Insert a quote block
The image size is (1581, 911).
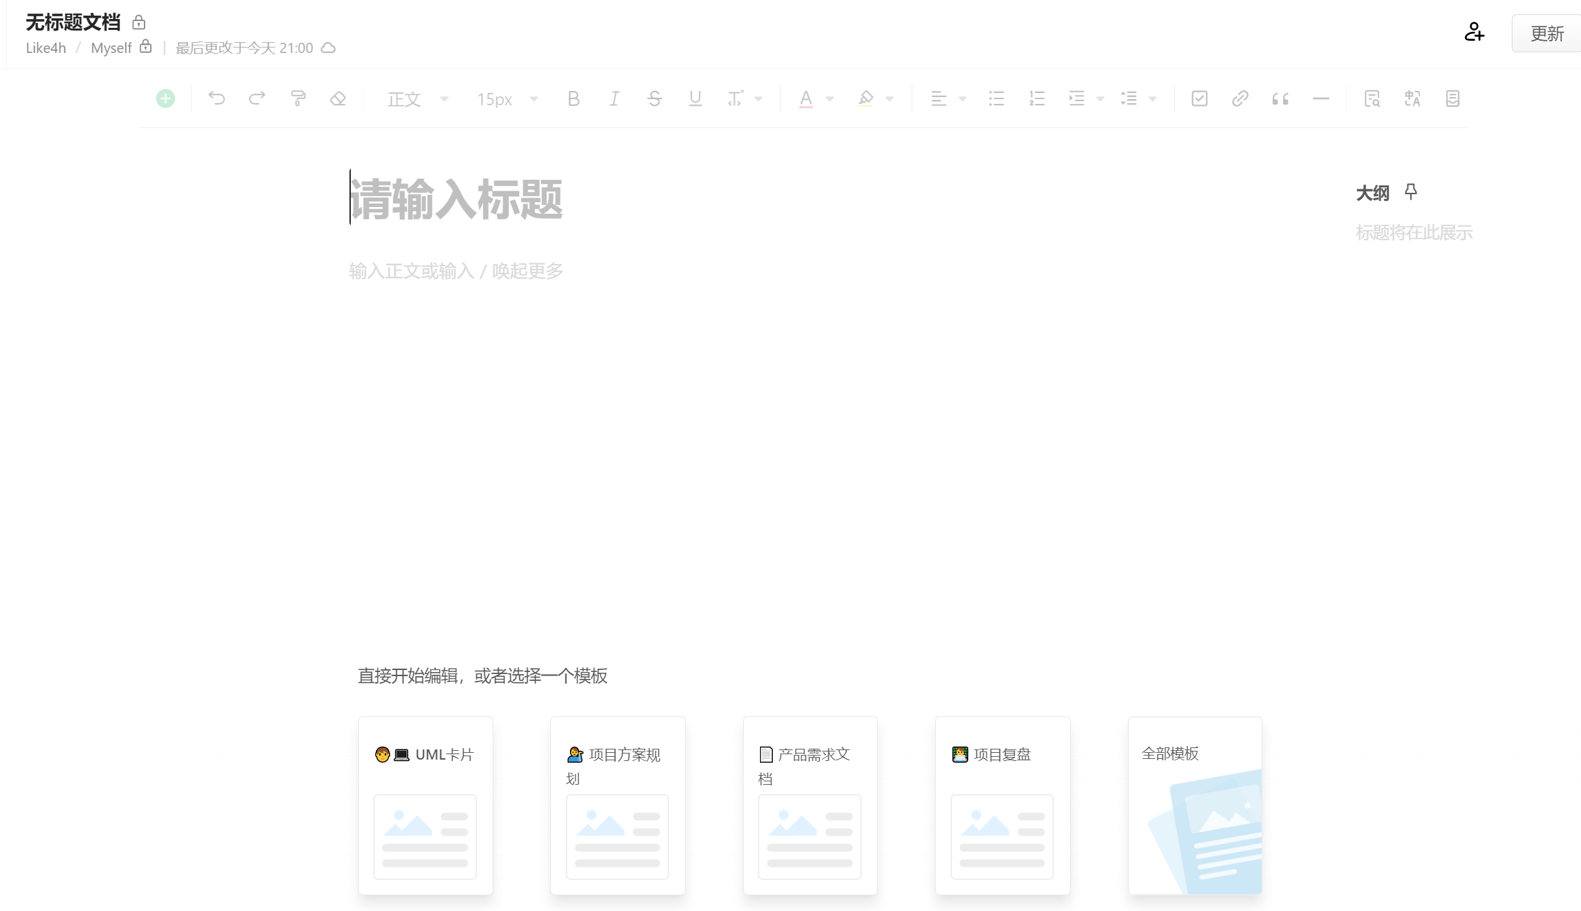pyautogui.click(x=1280, y=99)
